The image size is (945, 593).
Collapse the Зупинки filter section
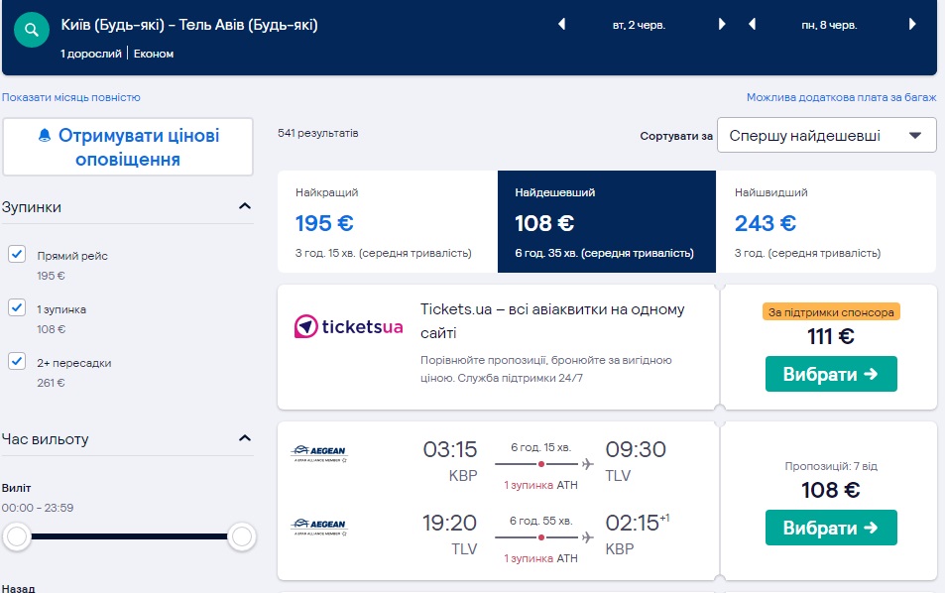pyautogui.click(x=245, y=207)
